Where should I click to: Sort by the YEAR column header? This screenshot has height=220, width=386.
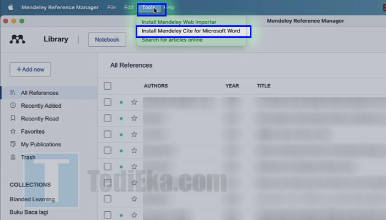(232, 86)
